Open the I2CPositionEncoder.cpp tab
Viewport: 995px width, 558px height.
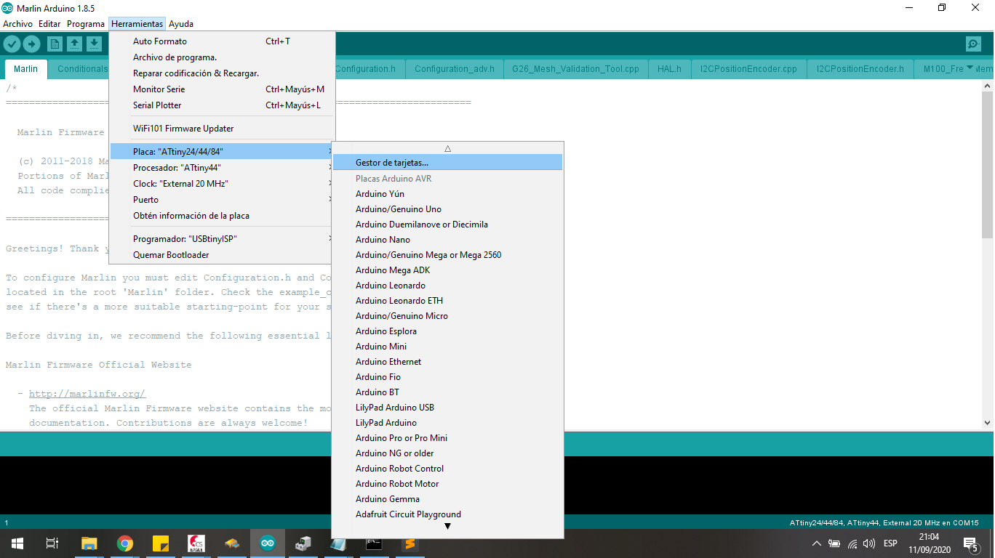[x=748, y=69]
